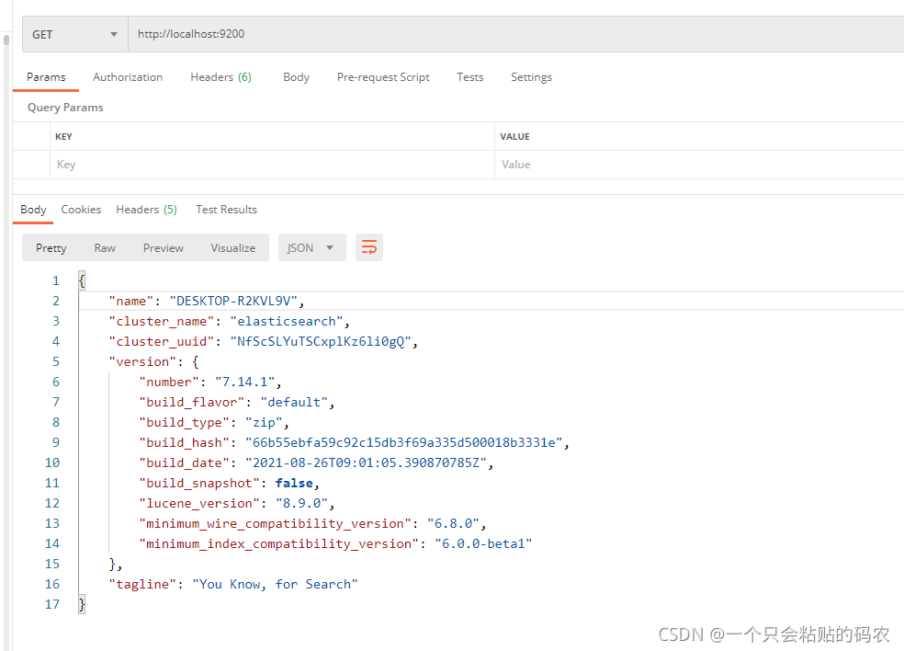Open the response Headers (5) tab
The height and width of the screenshot is (651, 904).
pyautogui.click(x=146, y=210)
